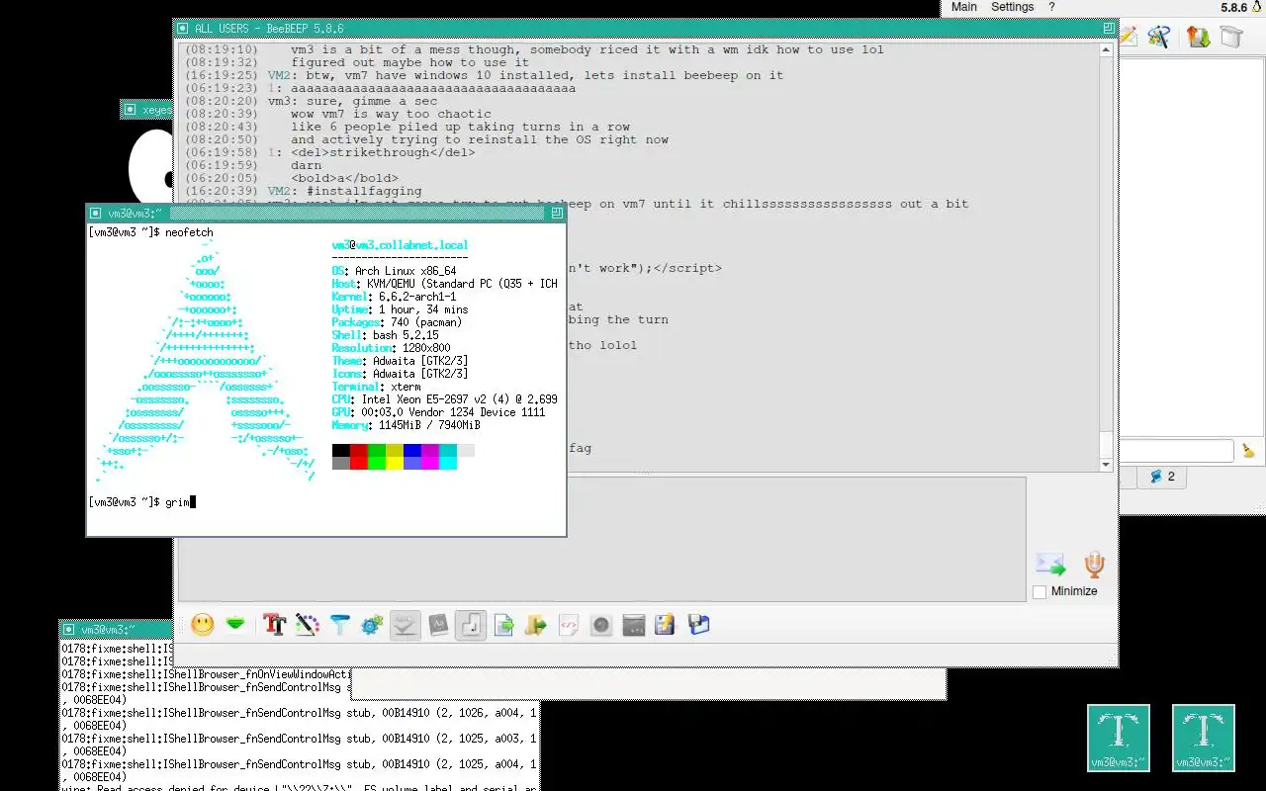This screenshot has width=1266, height=791.
Task: Click second vm3@vm3 iconified terminal thumbnail
Action: click(x=1204, y=738)
